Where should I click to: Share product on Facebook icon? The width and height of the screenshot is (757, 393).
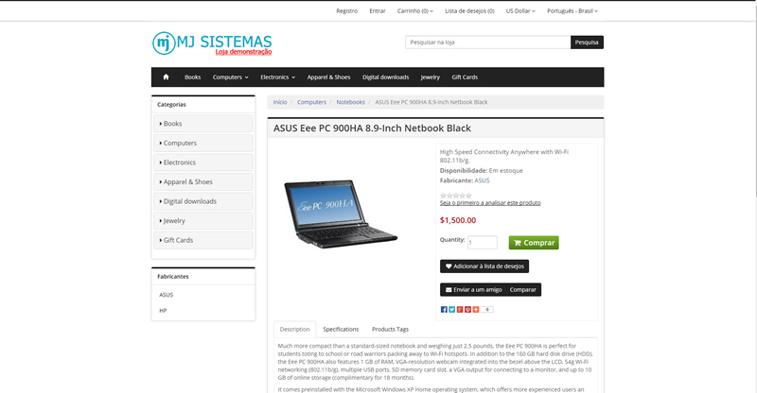[x=444, y=310]
